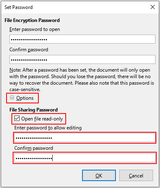160x188 pixels.
Task: Untick the Open file read-only checkbox
Action: click(17, 118)
